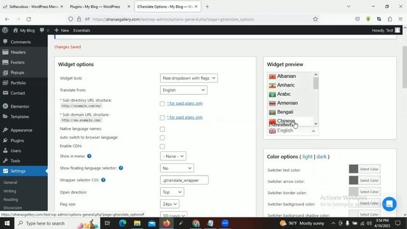Click Type here to search box
The width and height of the screenshot is (407, 229).
[57, 223]
